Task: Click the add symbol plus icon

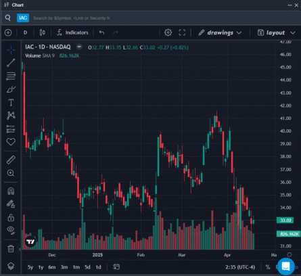Action: (x=8, y=32)
